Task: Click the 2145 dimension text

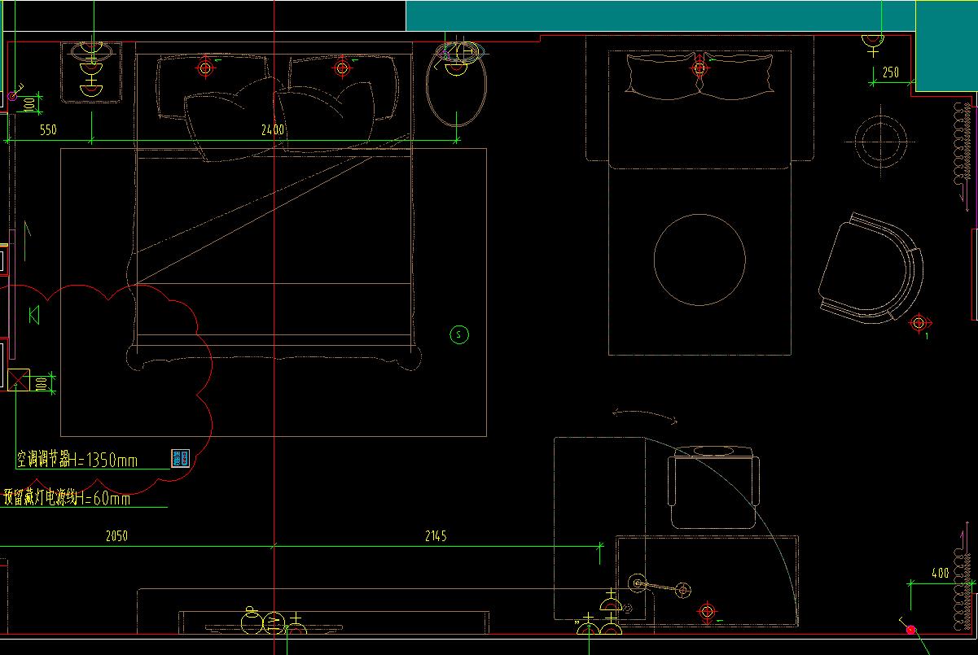Action: click(436, 536)
